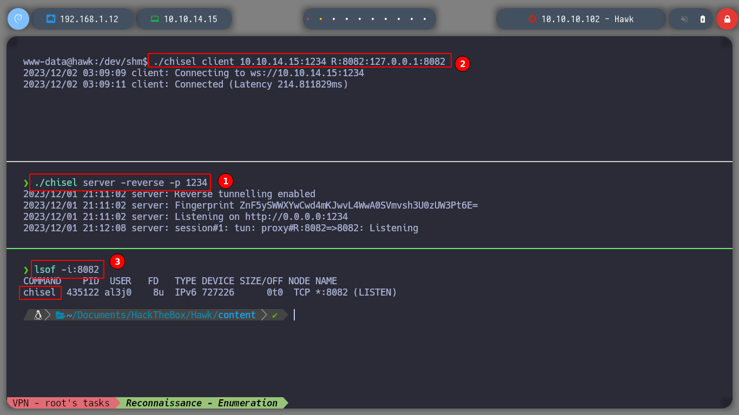739x415 pixels.
Task: Click the green checkmark status in prompt
Action: pos(275,315)
